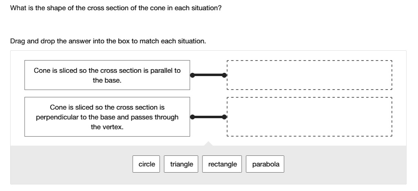Image resolution: width=418 pixels, height=191 pixels.
Task: Click connector line beside parallel-to-base box
Action: tap(209, 75)
